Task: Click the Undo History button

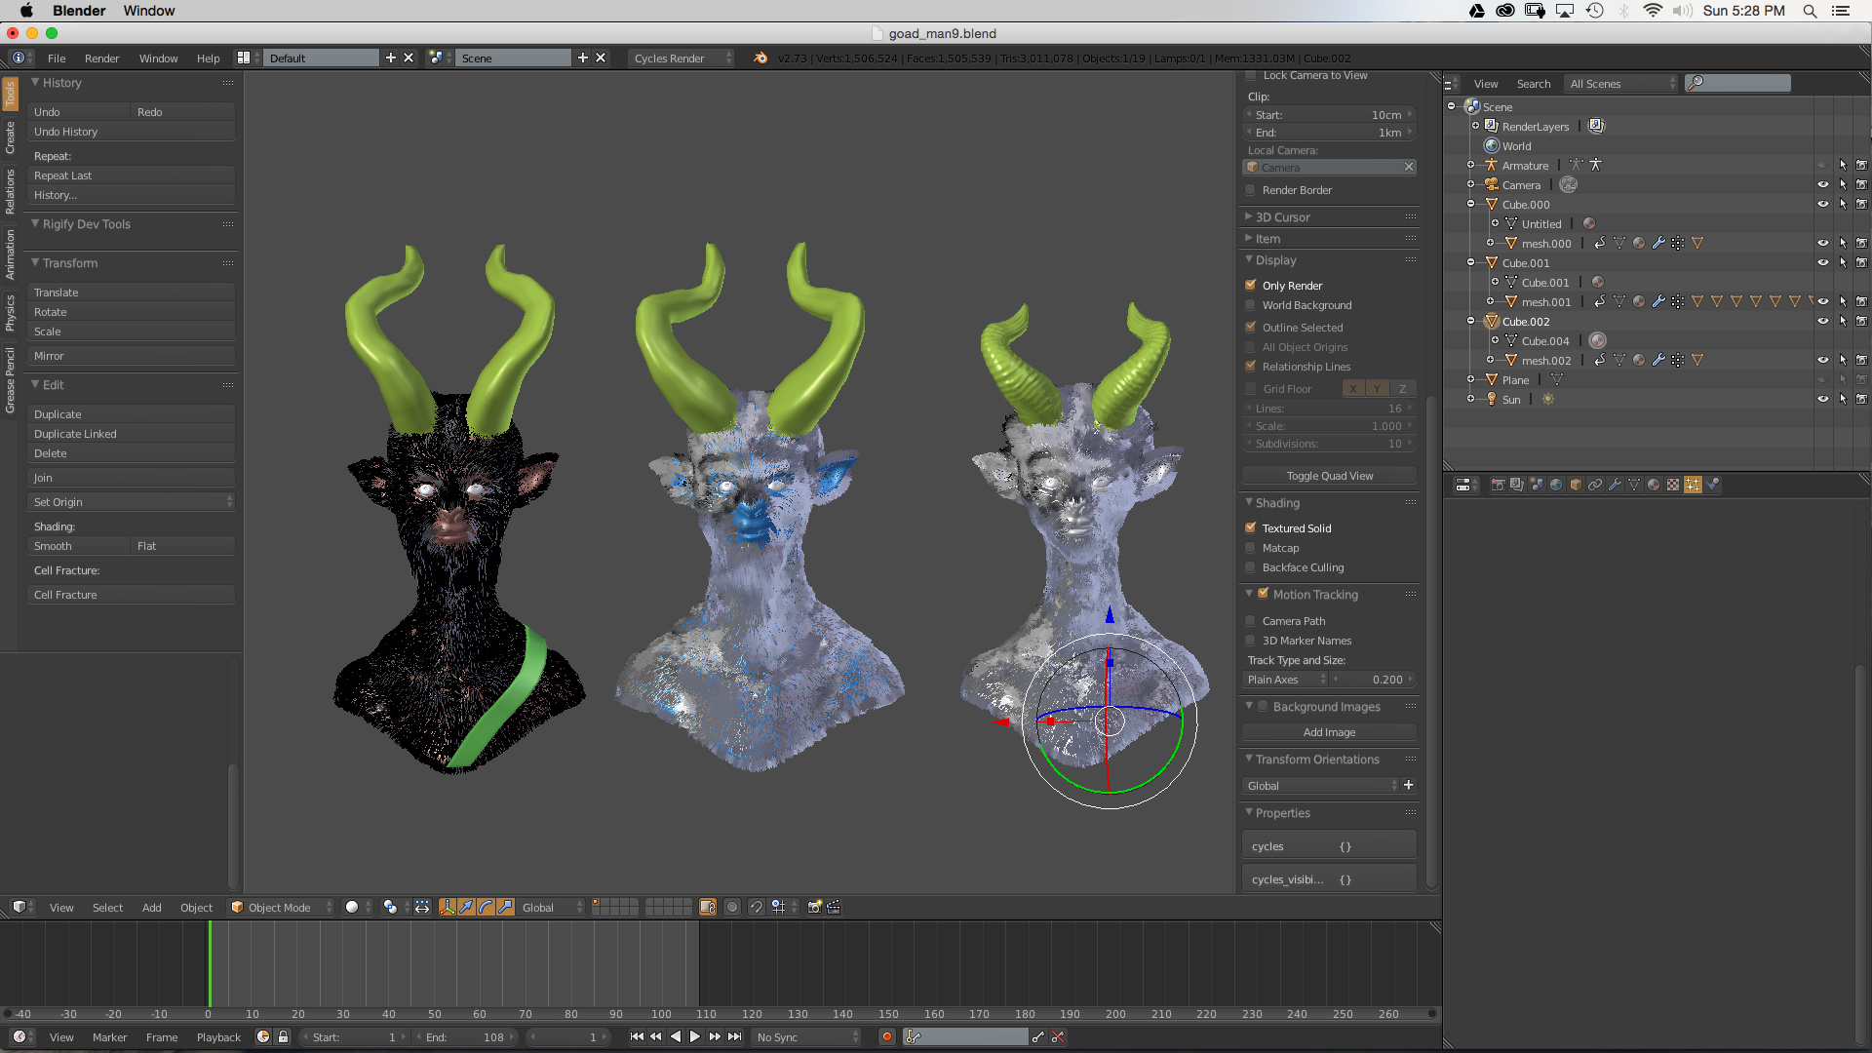Action: point(132,132)
